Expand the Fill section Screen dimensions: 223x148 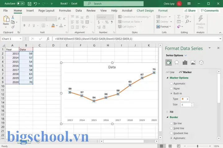click(x=167, y=112)
